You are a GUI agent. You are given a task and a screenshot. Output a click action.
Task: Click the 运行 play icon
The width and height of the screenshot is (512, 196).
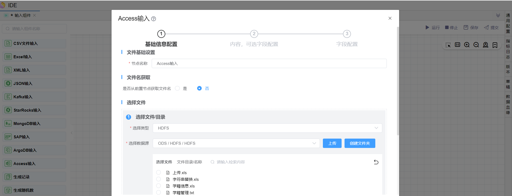tap(427, 28)
